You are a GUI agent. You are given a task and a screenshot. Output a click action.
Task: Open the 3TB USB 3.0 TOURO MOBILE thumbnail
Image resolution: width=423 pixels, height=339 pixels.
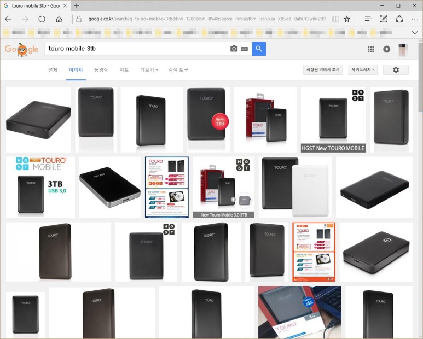[40, 188]
